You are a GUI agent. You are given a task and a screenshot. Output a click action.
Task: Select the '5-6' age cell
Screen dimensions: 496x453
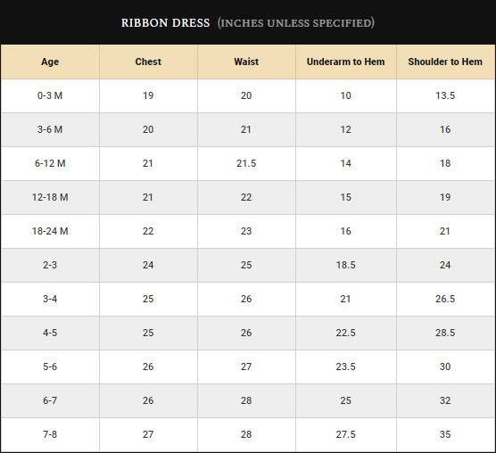[50, 367]
